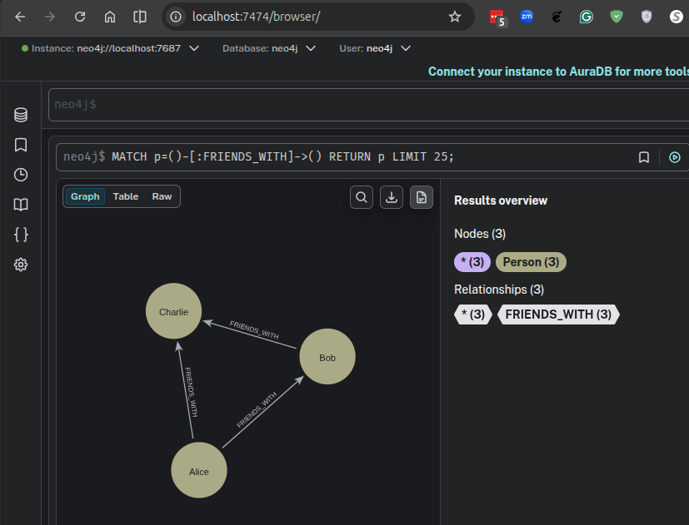The height and width of the screenshot is (525, 689).
Task: Select the Bob node
Action: [x=327, y=357]
